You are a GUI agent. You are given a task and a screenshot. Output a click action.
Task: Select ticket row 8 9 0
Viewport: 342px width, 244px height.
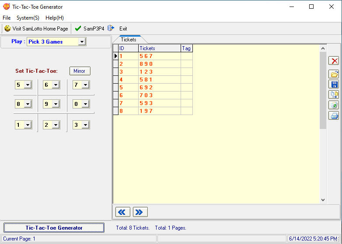click(153, 64)
